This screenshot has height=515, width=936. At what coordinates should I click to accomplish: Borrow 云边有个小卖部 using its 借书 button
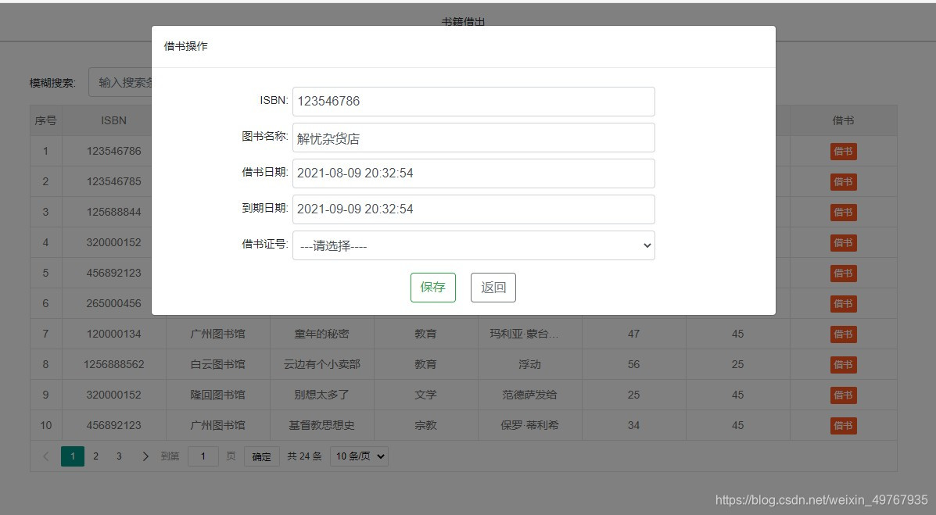click(844, 365)
